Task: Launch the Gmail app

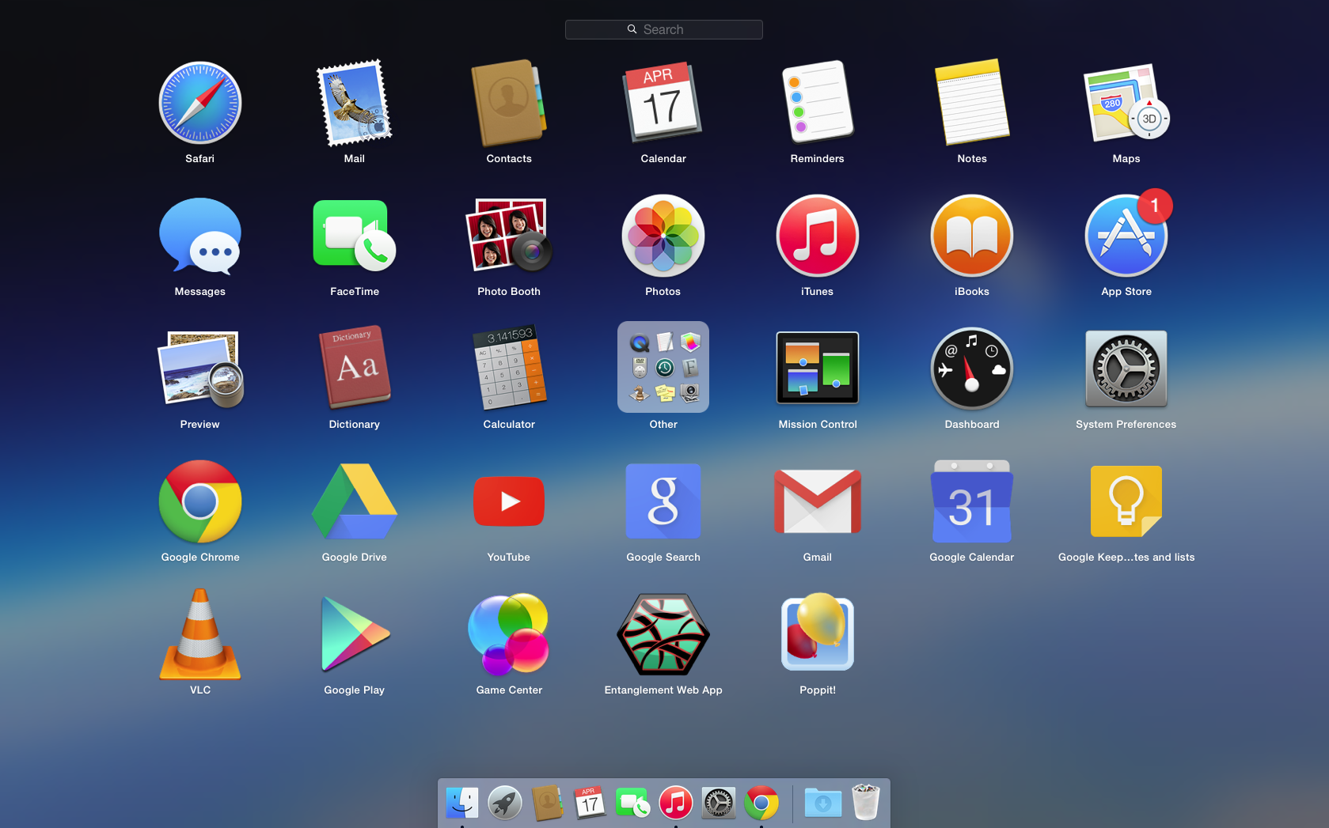Action: tap(818, 501)
